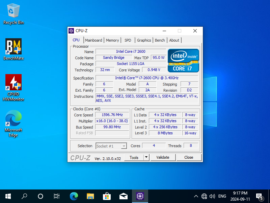Click the Name field Intel Core i7 2600

click(x=131, y=51)
